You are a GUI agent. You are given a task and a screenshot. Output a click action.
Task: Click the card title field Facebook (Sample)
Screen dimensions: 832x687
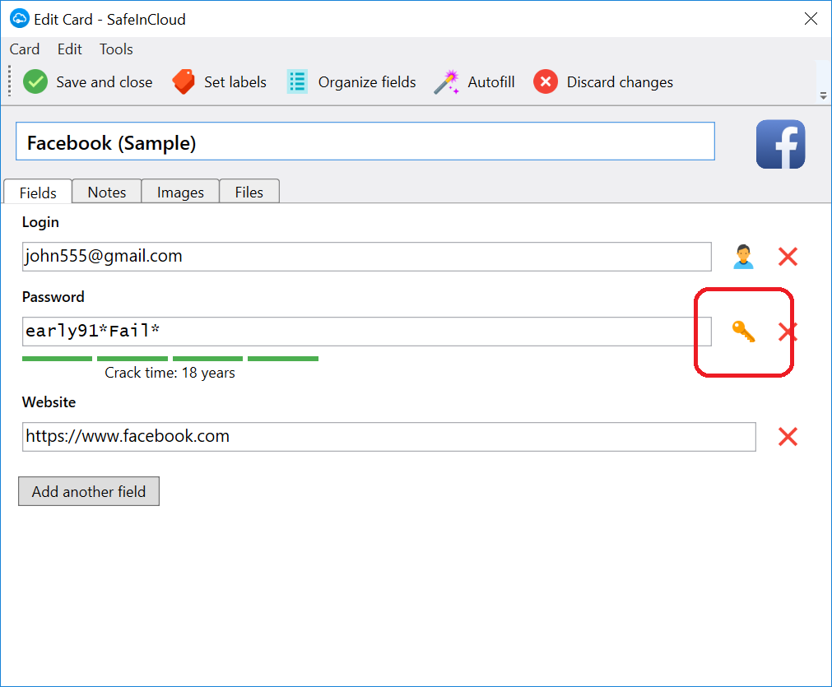tap(365, 142)
